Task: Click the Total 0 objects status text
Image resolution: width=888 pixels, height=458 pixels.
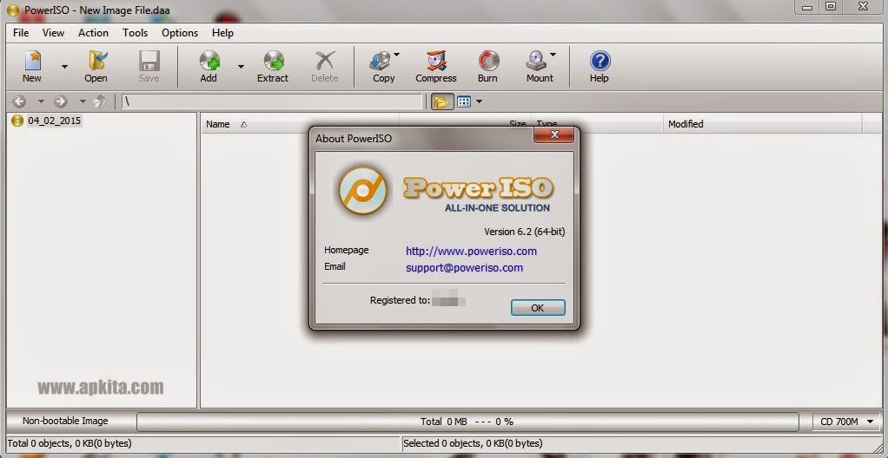Action: pyautogui.click(x=70, y=443)
